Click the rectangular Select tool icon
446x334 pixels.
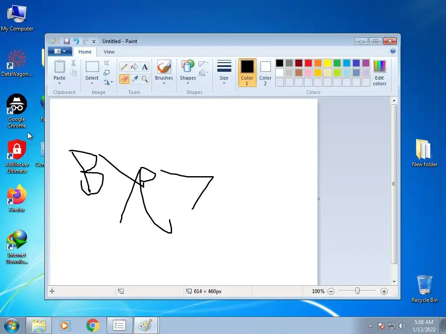(92, 67)
